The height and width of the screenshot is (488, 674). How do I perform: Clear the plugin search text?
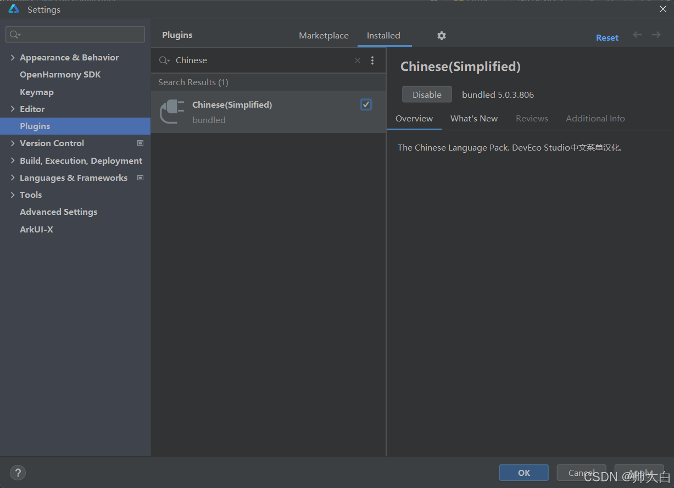tap(358, 60)
